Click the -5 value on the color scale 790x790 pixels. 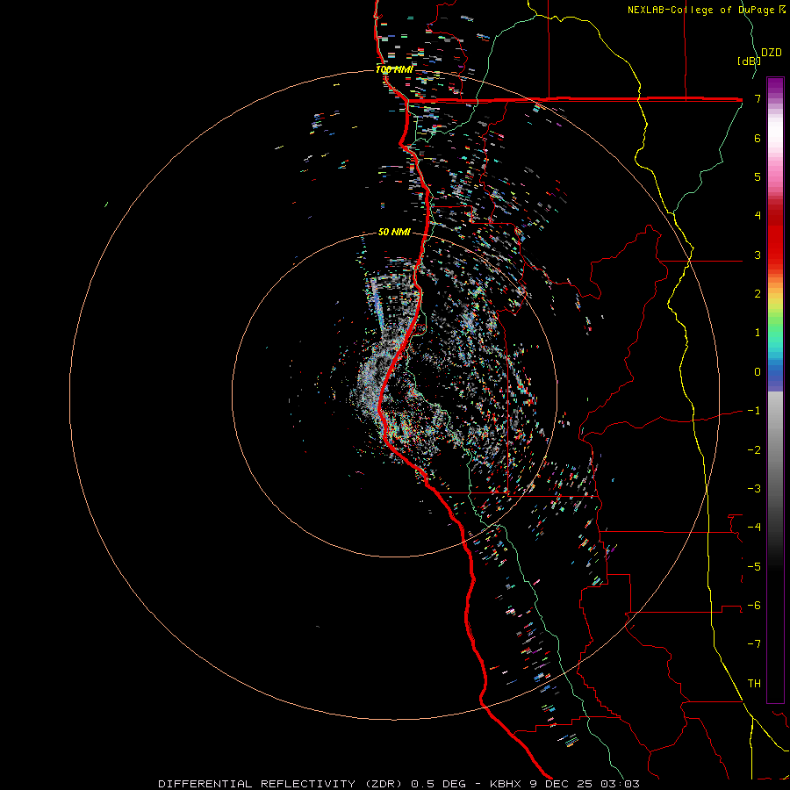coord(754,567)
